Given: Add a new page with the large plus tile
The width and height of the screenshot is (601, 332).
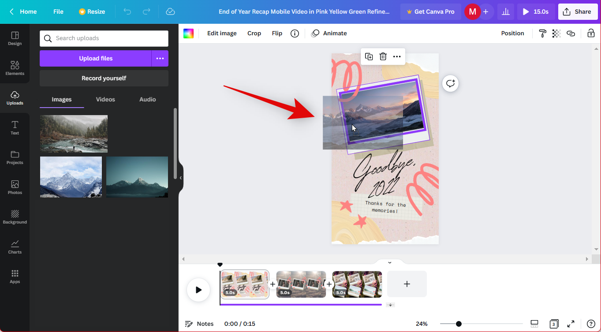Looking at the screenshot, I should pyautogui.click(x=407, y=284).
